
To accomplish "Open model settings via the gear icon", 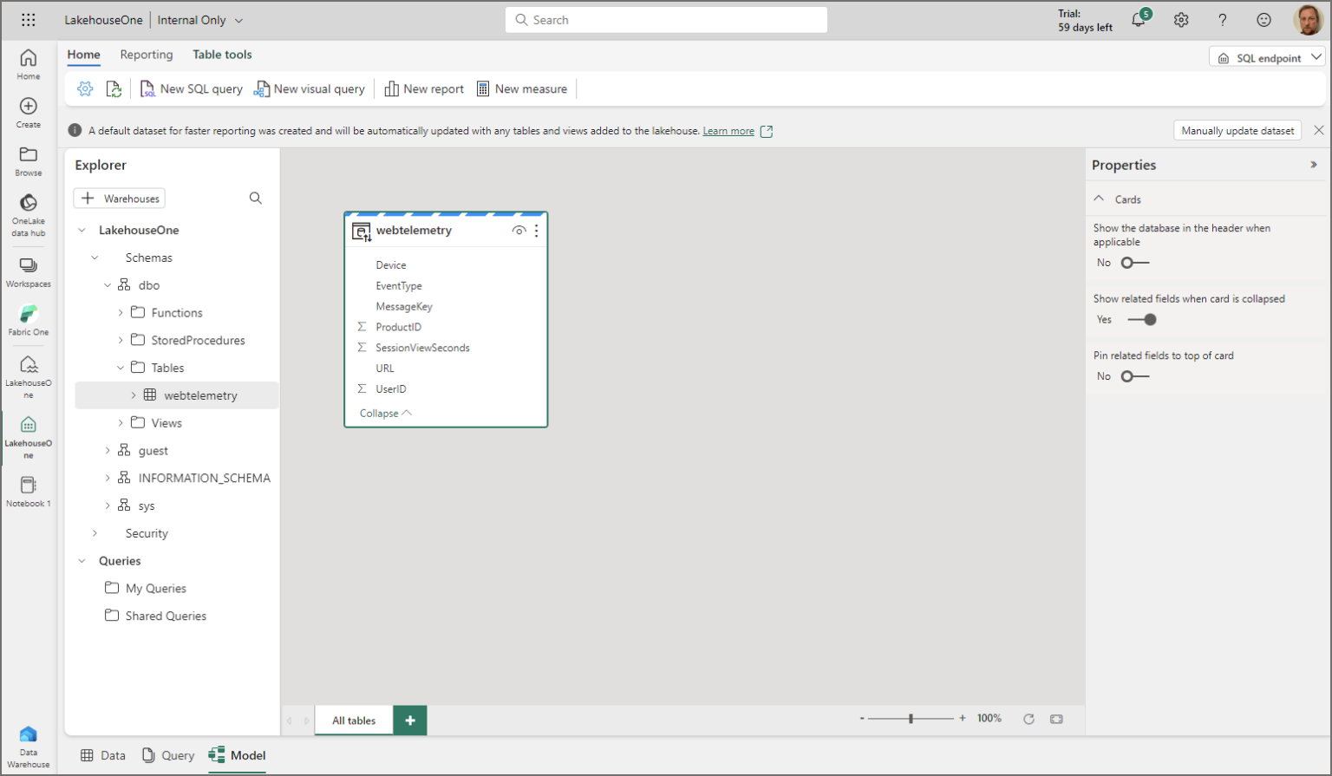I will point(85,88).
